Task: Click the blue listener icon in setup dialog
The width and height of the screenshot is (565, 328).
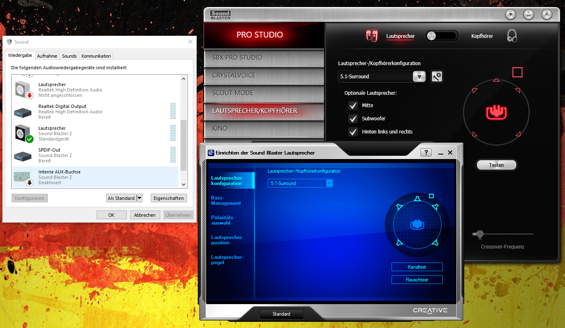Action: click(x=417, y=225)
